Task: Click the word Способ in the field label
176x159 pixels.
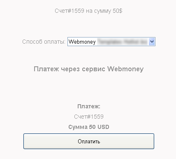Action: [x=32, y=42]
